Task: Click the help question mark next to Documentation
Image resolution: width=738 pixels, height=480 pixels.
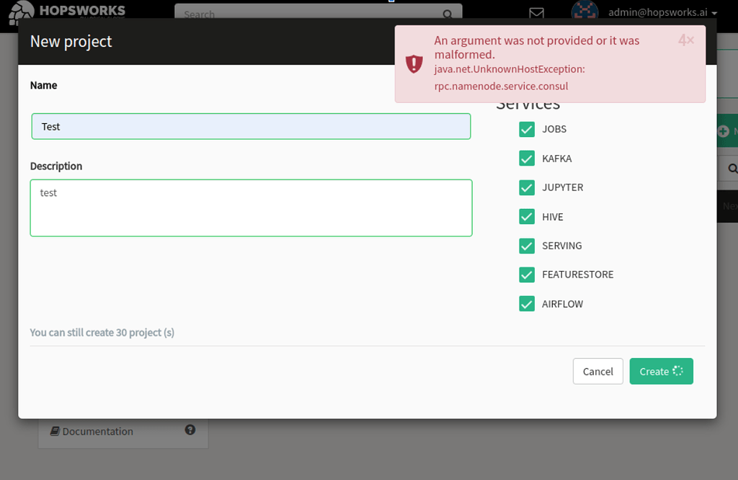Action: pyautogui.click(x=190, y=430)
